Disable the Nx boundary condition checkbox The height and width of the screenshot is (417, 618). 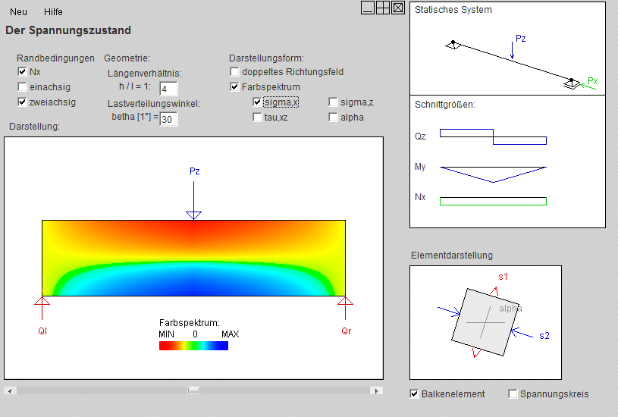click(x=22, y=72)
